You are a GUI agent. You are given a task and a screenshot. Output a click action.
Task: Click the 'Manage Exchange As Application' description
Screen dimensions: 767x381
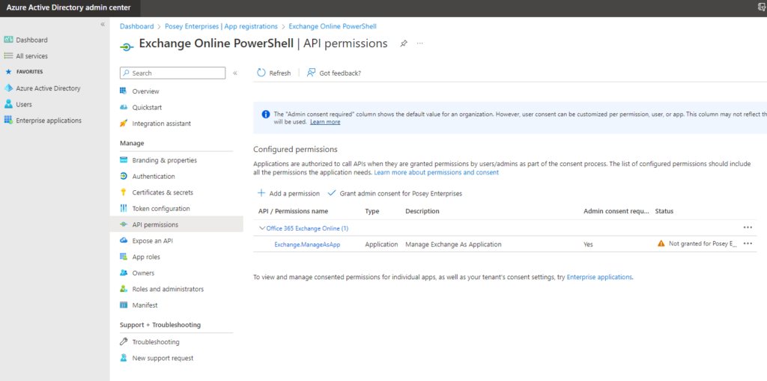[453, 244]
